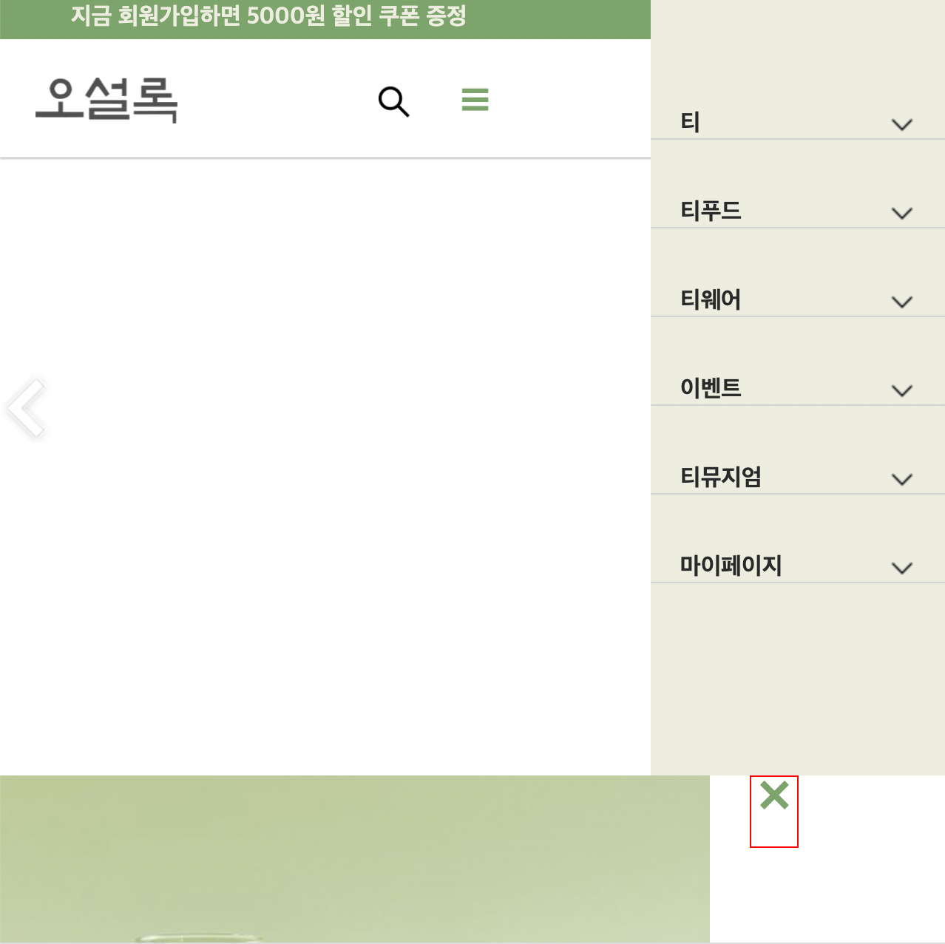Close the side menu with green X
Viewport: 945px width, 944px height.
(774, 795)
